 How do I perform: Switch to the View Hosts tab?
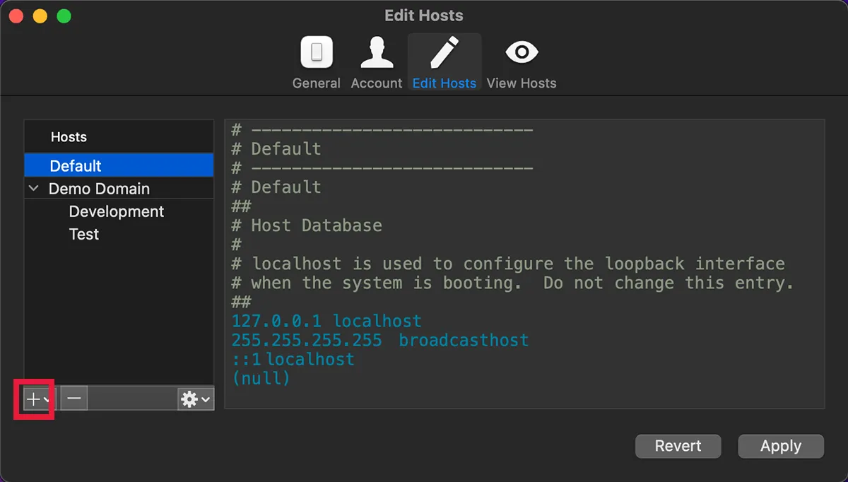[522, 62]
